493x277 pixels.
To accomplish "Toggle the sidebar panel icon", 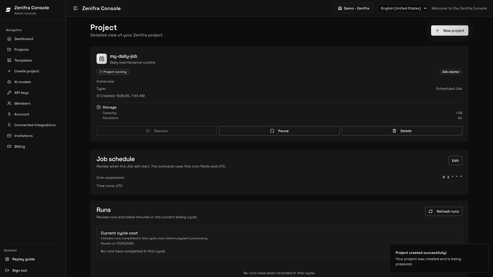I will 75,8.
